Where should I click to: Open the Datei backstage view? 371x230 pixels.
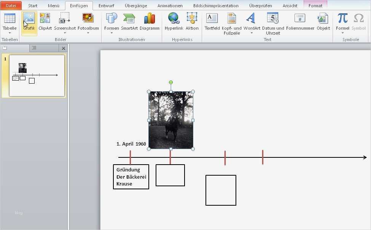(x=11, y=5)
